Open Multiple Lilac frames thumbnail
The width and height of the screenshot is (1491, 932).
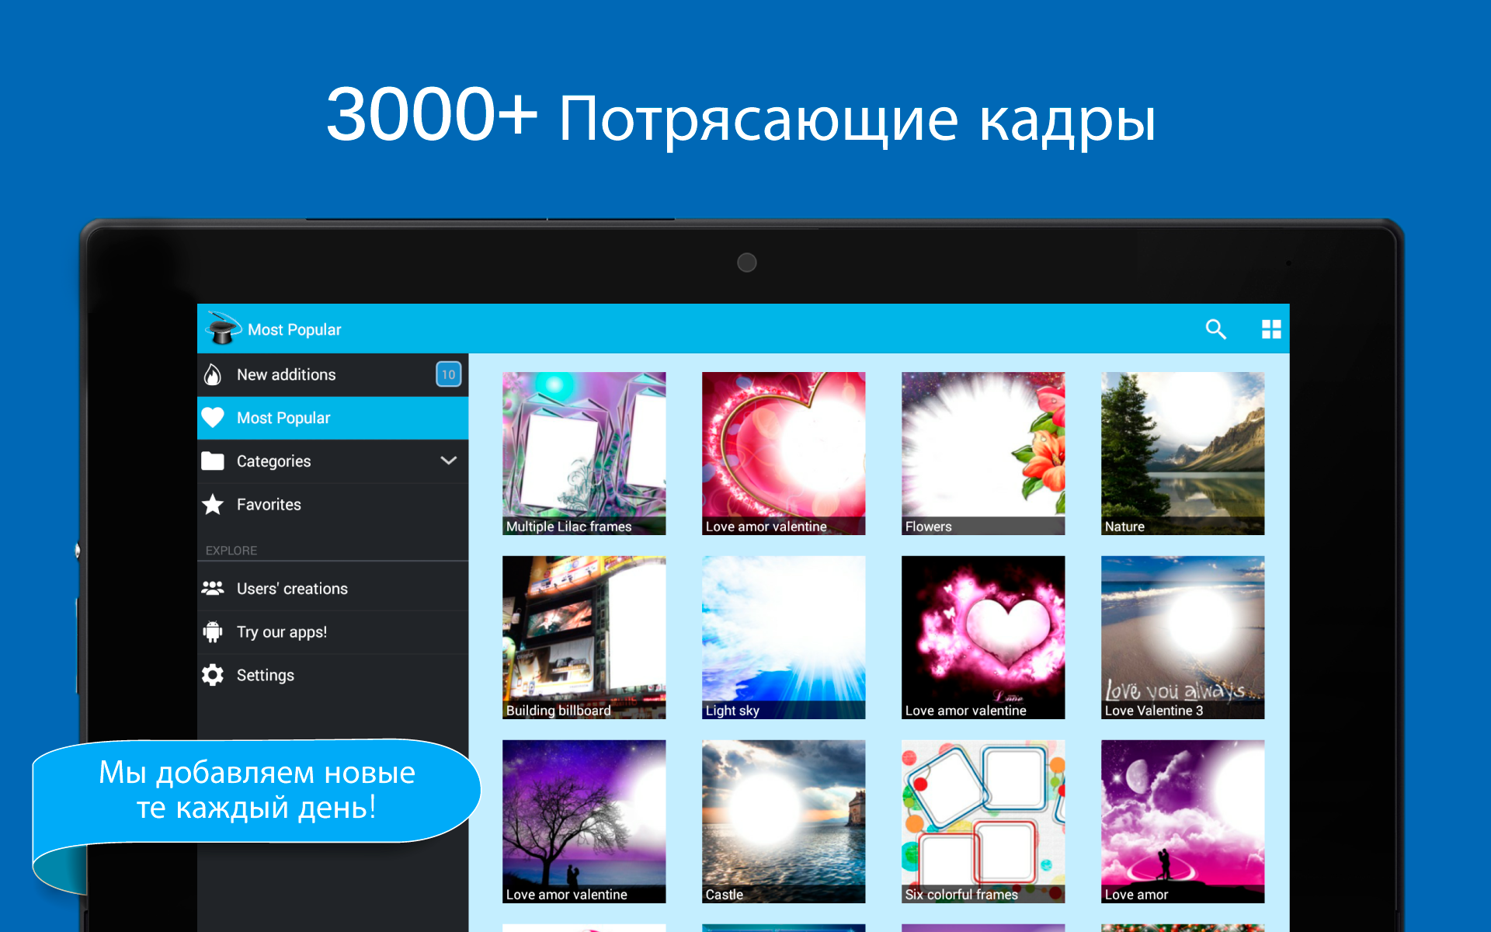[x=584, y=454]
